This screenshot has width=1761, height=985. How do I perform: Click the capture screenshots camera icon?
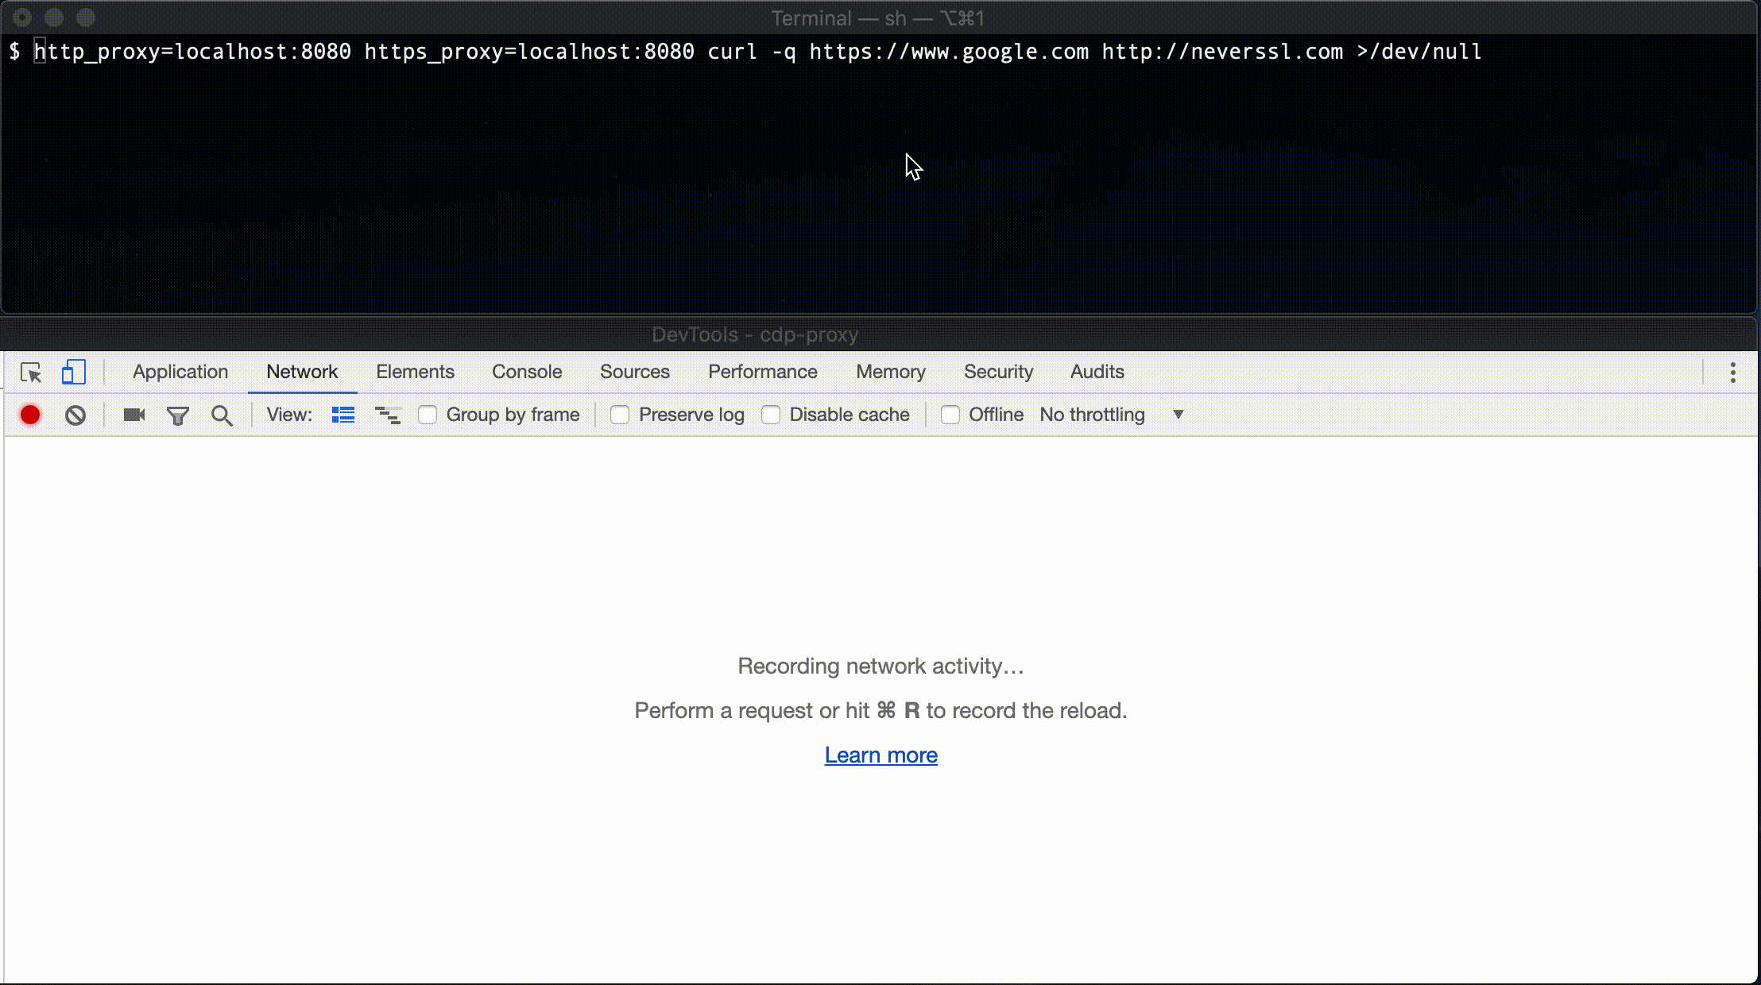click(x=134, y=415)
